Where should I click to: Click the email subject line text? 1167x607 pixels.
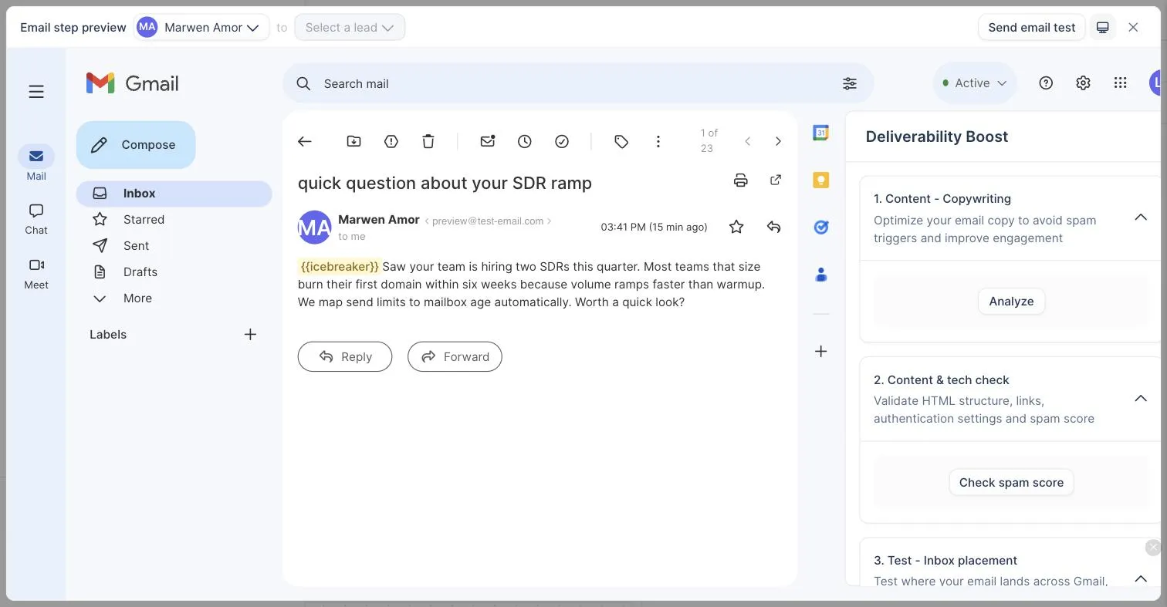[x=445, y=183]
